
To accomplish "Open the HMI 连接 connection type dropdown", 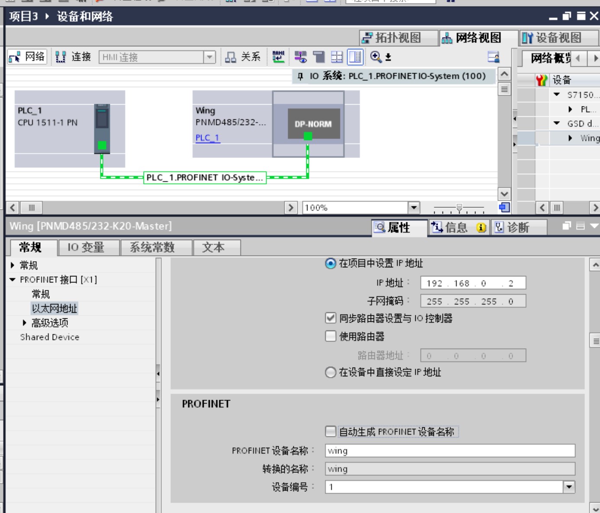I will [209, 57].
